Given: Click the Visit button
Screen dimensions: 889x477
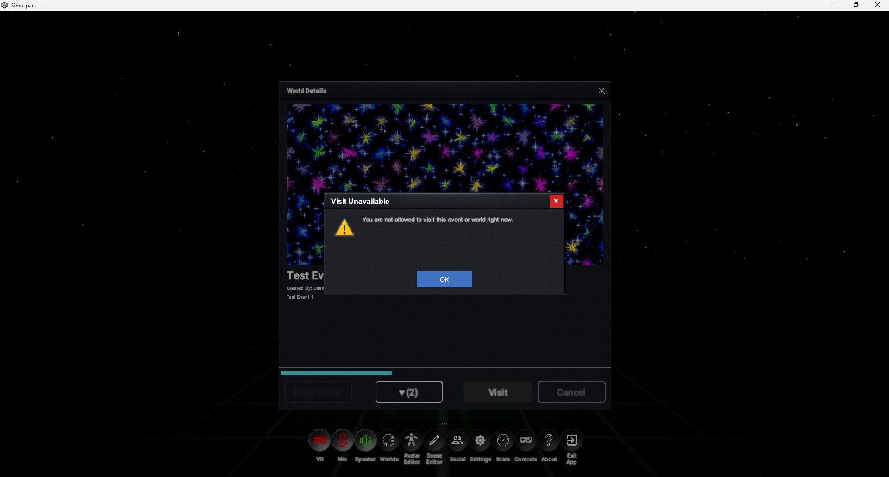Looking at the screenshot, I should click(498, 392).
